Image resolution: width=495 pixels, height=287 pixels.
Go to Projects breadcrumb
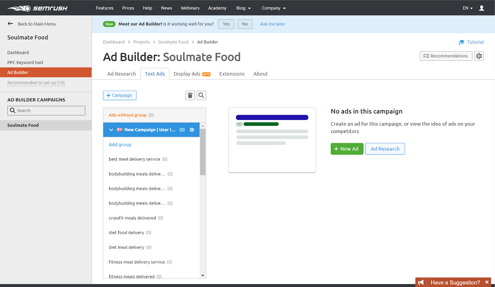(141, 42)
